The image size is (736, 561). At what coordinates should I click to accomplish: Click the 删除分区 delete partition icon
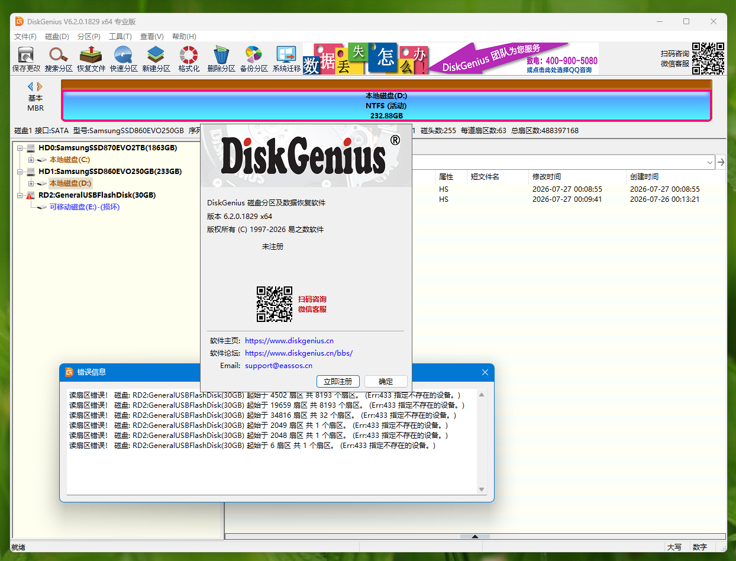click(x=221, y=59)
